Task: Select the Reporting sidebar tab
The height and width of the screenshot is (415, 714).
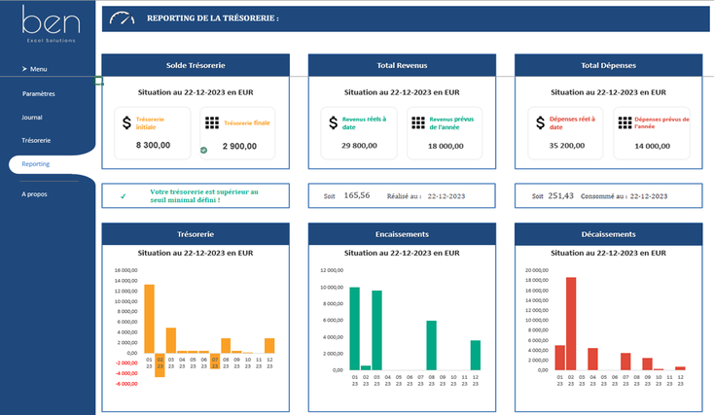Action: (36, 164)
